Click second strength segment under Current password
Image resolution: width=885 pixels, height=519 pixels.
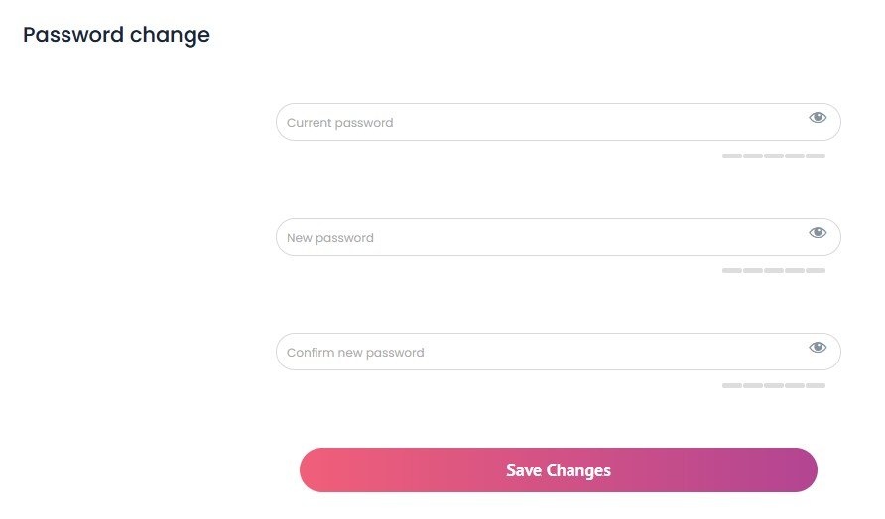pyautogui.click(x=753, y=156)
